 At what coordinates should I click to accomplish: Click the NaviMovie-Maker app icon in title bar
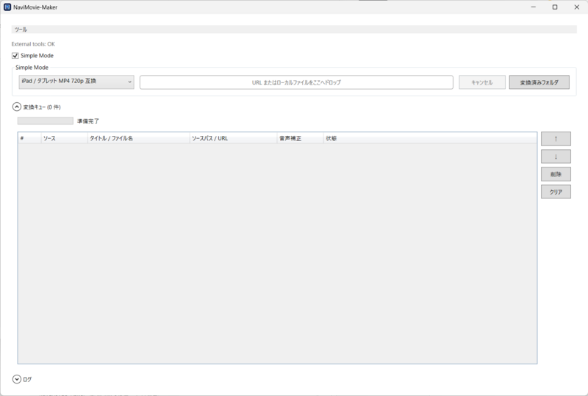[7, 7]
